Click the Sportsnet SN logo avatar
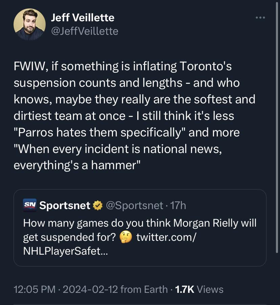Image resolution: width=280 pixels, height=305 pixels. [29, 205]
